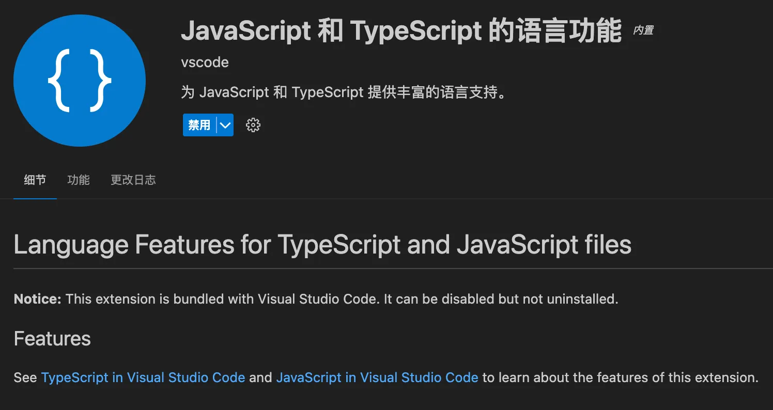Expand the dropdown arrow beside 禁用

[x=225, y=125]
